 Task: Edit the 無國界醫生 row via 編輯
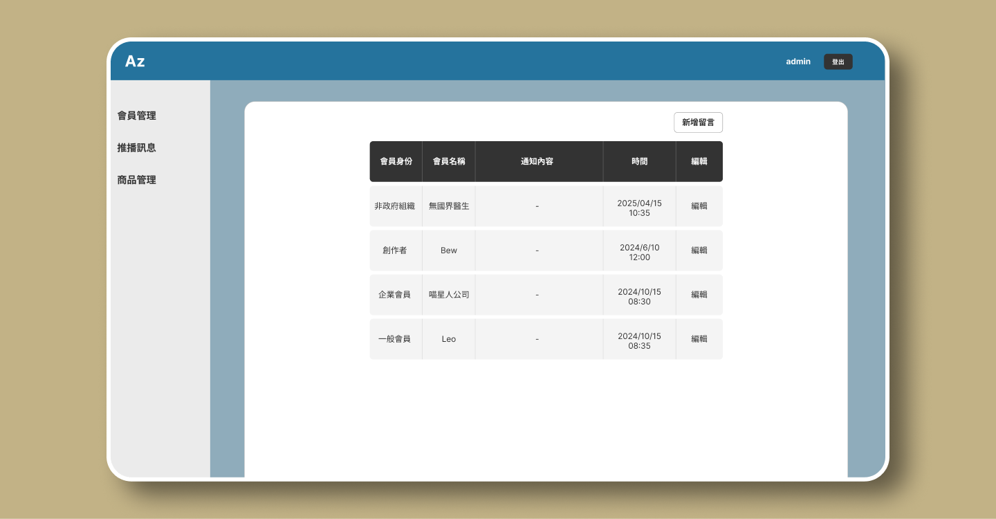coord(699,206)
